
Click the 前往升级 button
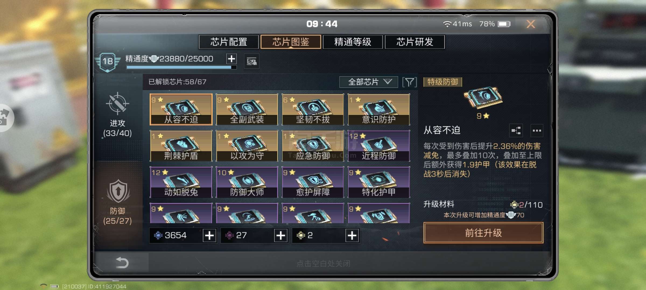(483, 233)
